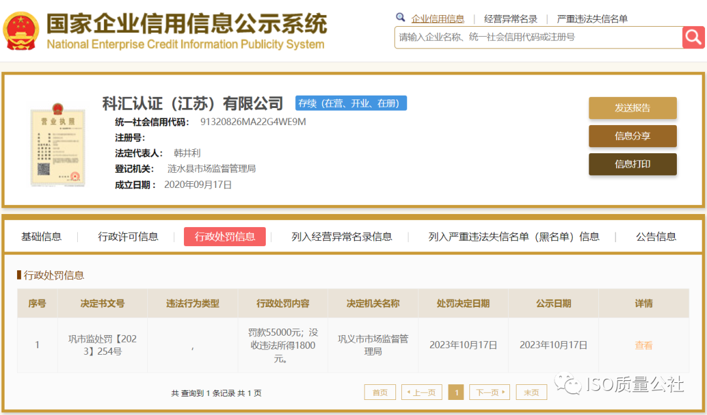Click credit code 91320826MA22G4WE9M

click(253, 122)
